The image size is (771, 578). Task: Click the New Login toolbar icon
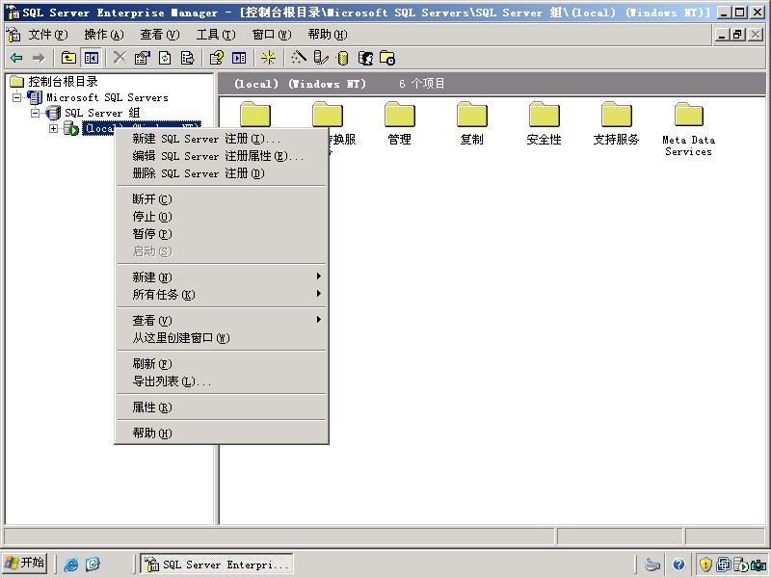coord(365,58)
